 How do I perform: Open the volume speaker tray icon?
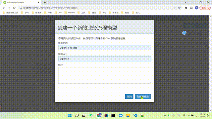[188, 115]
